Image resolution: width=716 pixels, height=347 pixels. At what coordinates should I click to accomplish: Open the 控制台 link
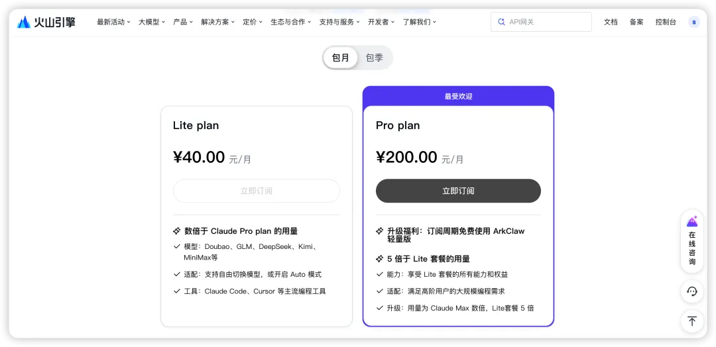point(666,22)
